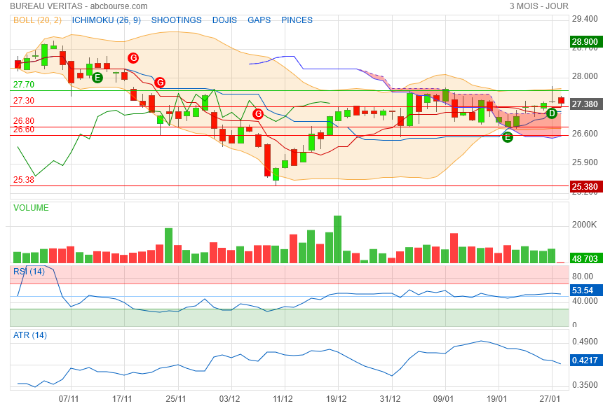Image resolution: width=603 pixels, height=406 pixels.
Task: Click the 19/12 date label
Action: [336, 399]
